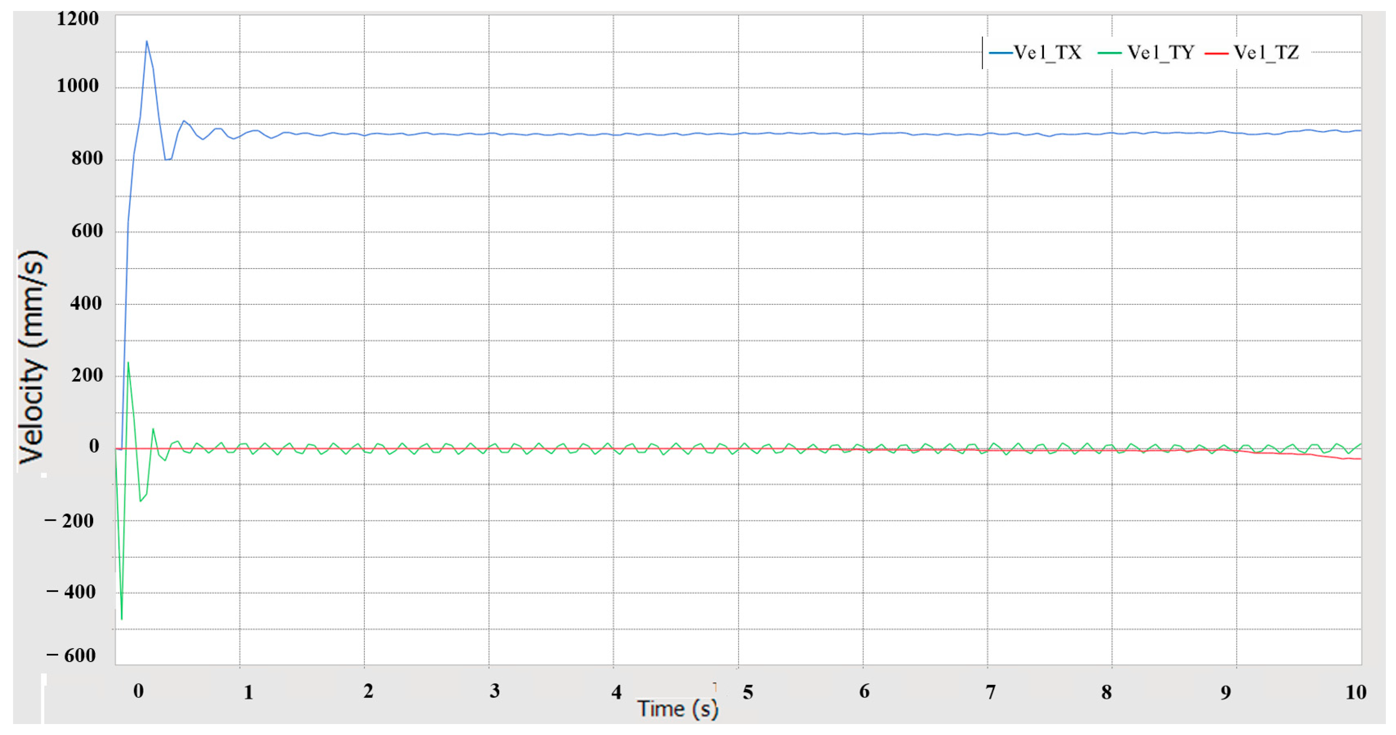Click the 200 y-axis label

click(x=87, y=375)
